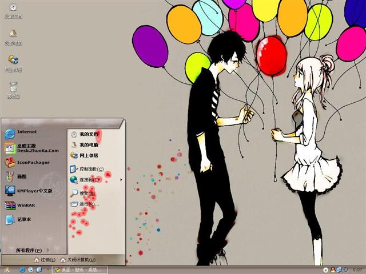
Task: Click 注销(L) log off button
Action: tap(45, 260)
